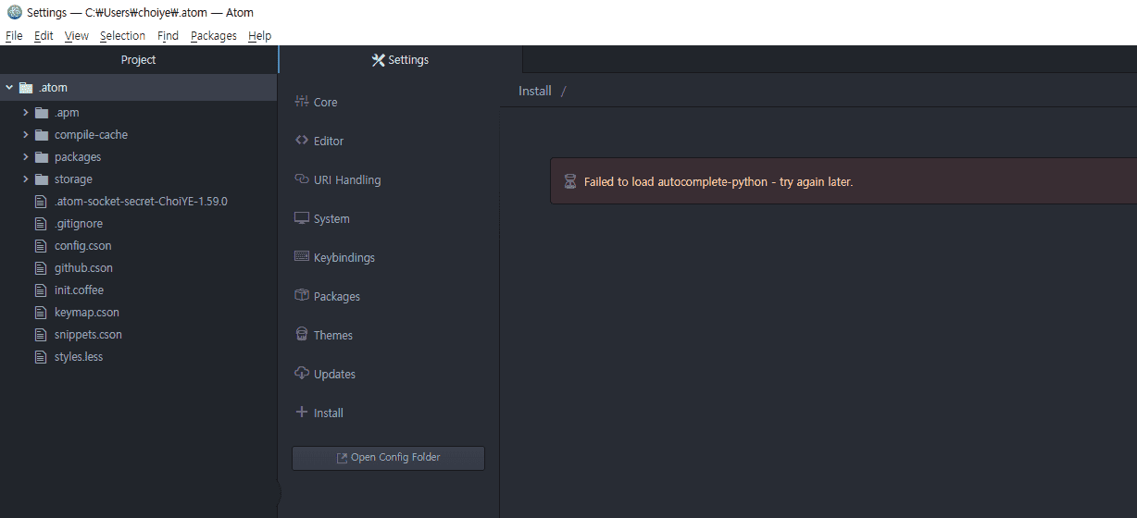Expand the compile-cache folder chevron
This screenshot has width=1137, height=518.
click(x=26, y=135)
